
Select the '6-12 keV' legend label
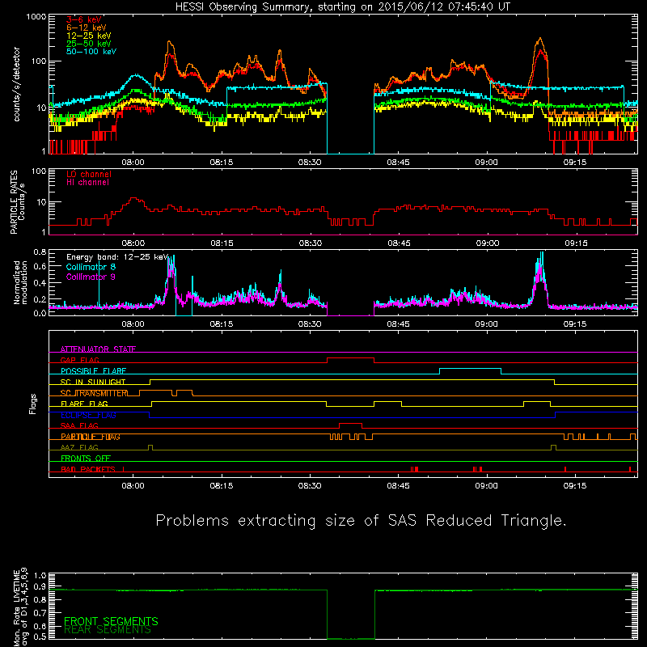click(x=87, y=27)
